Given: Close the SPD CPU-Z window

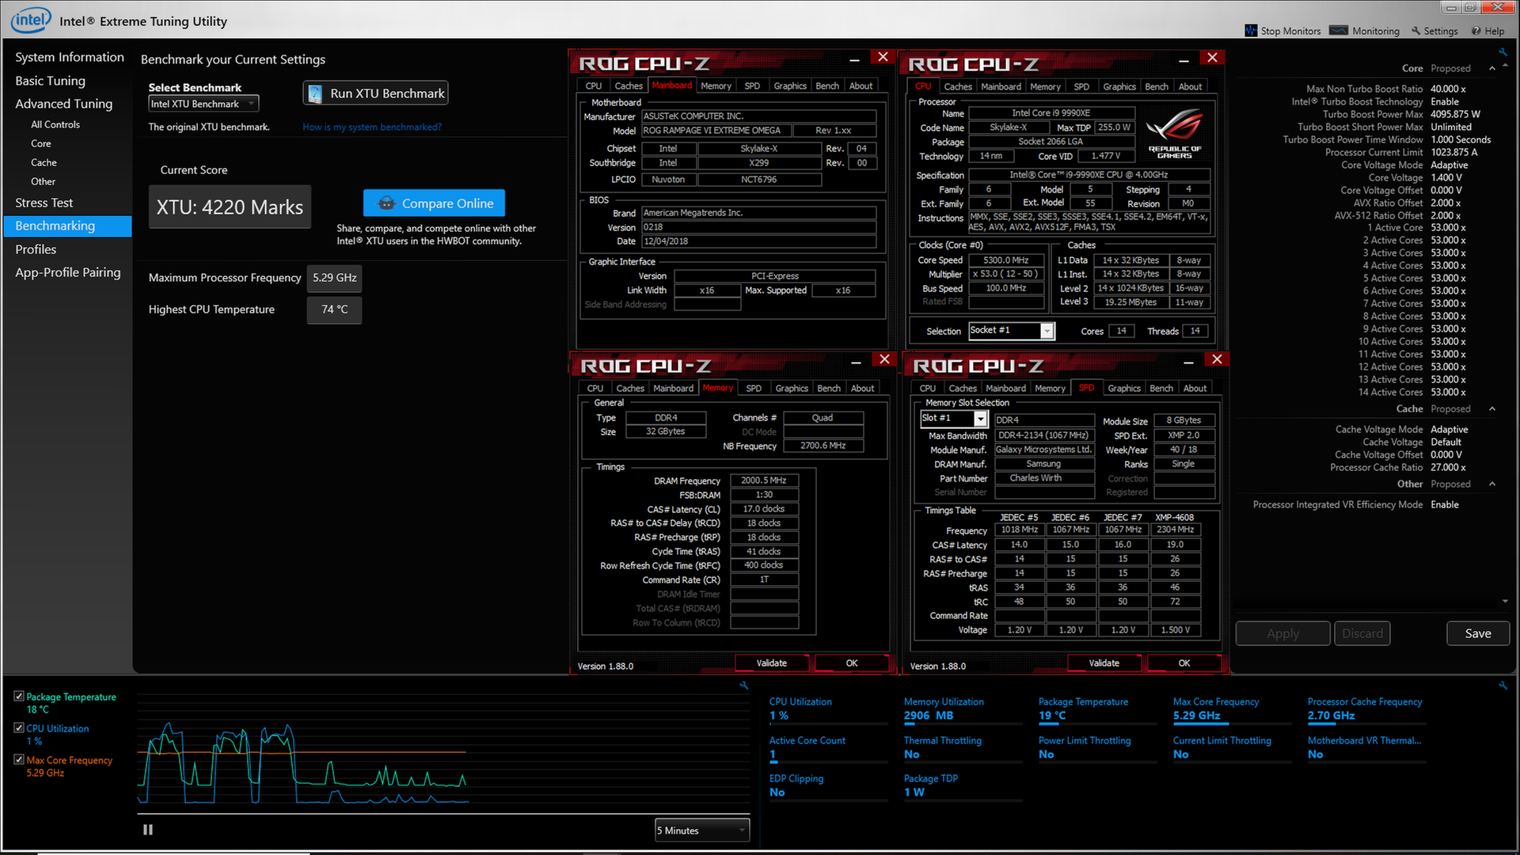Looking at the screenshot, I should click(x=1217, y=359).
